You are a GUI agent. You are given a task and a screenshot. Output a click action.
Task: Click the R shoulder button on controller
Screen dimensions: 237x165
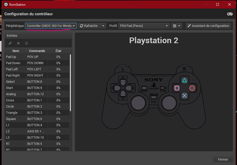[x=185, y=69]
